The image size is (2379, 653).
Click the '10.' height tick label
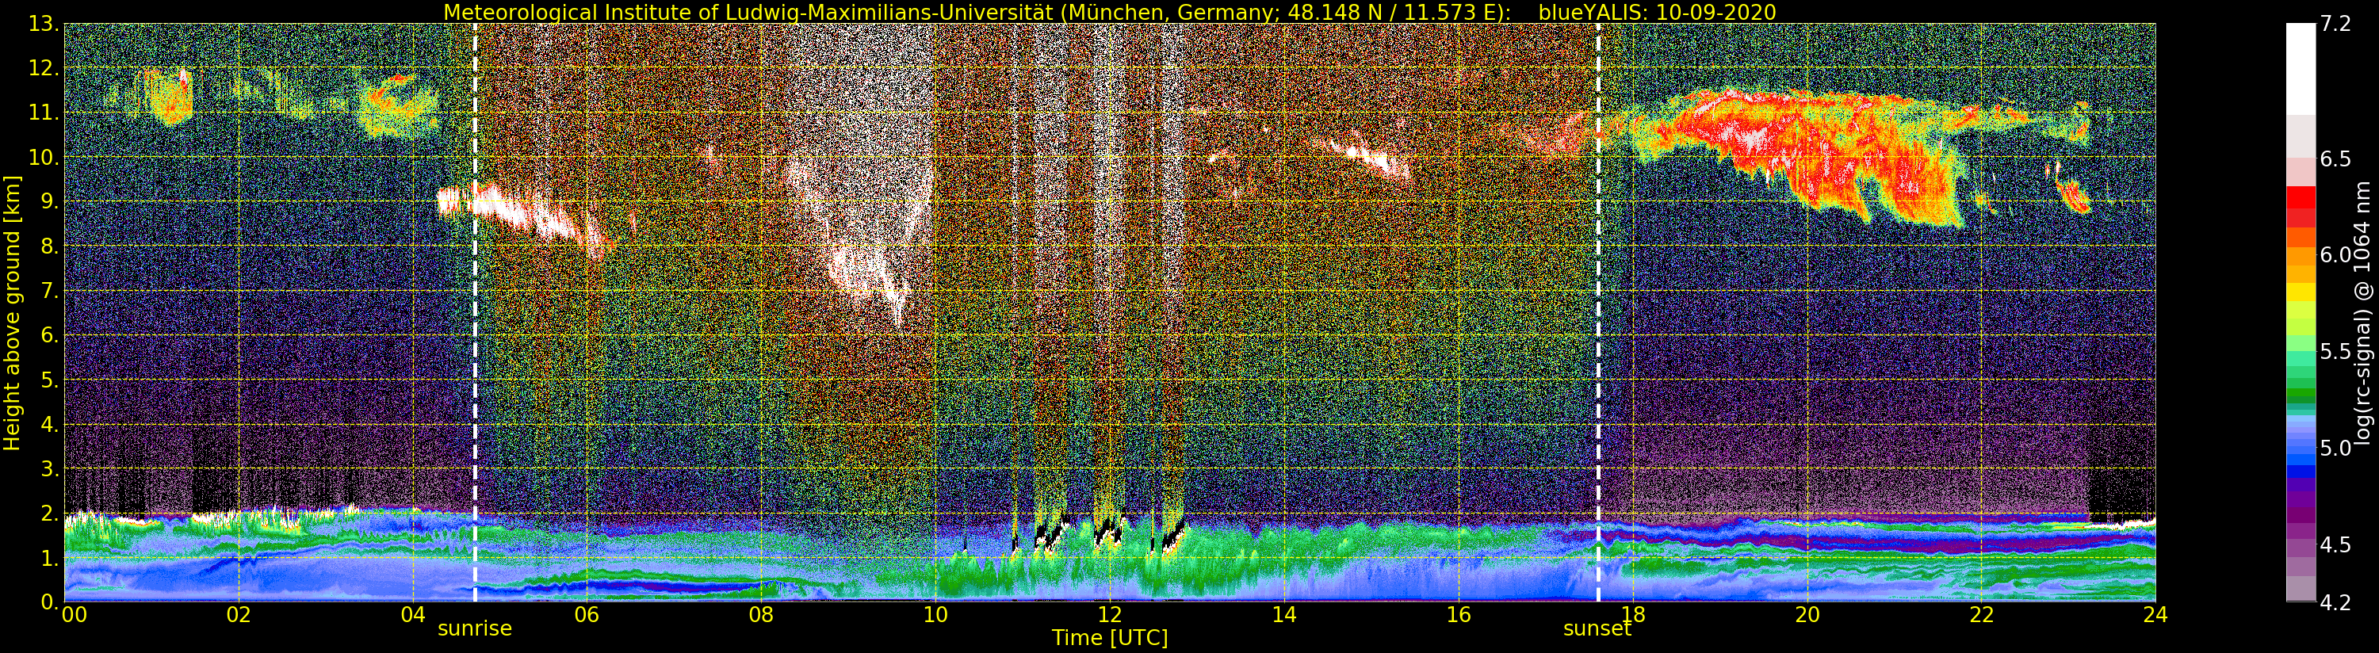44,157
